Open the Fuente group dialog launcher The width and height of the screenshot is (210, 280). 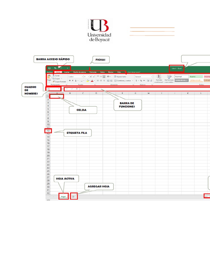(x=95, y=85)
